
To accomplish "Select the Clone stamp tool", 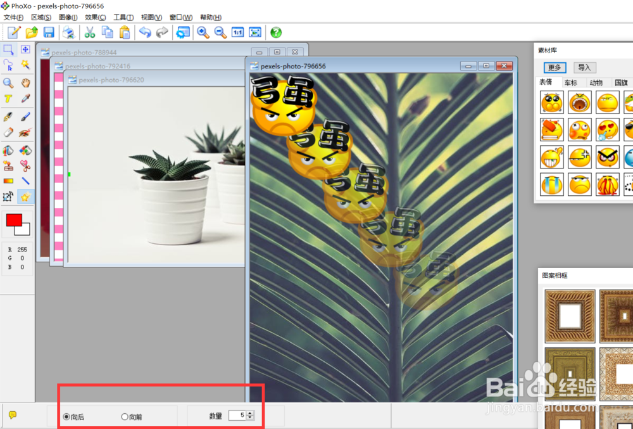I will (x=8, y=165).
